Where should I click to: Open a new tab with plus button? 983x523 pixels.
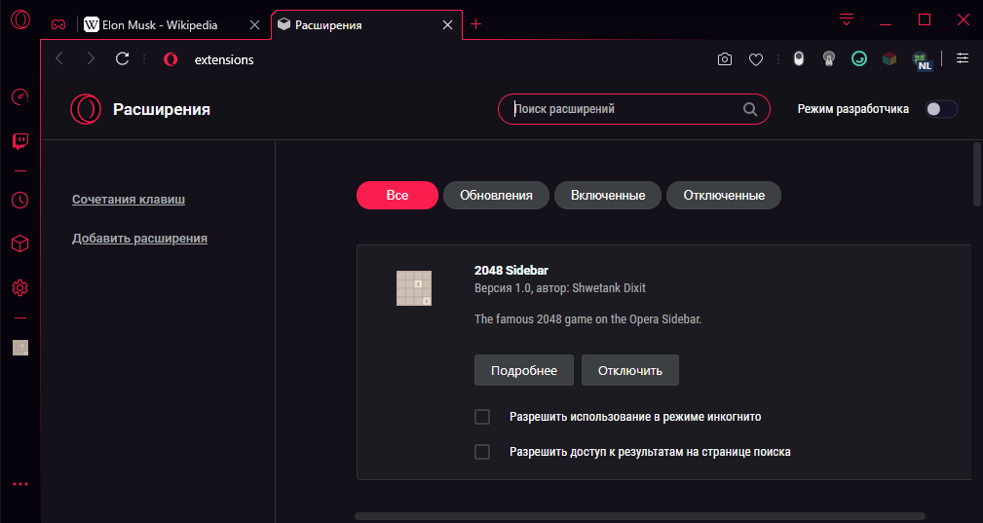click(475, 23)
